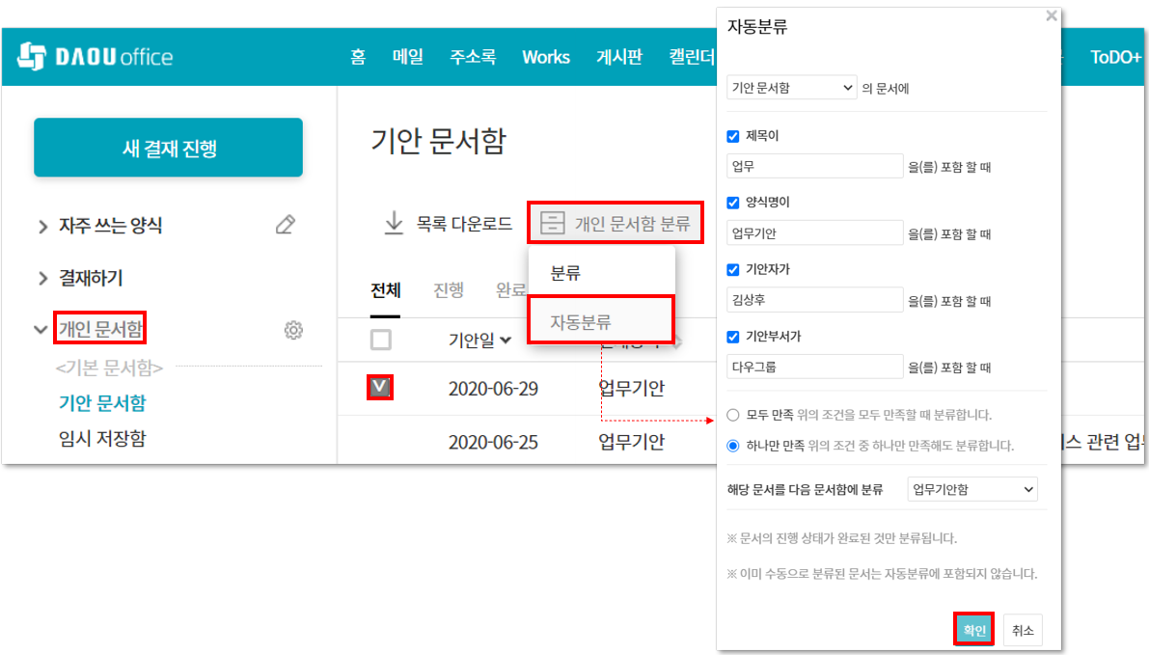This screenshot has width=1149, height=655.
Task: Open the gear settings for 개인 문서함
Action: pyautogui.click(x=293, y=330)
